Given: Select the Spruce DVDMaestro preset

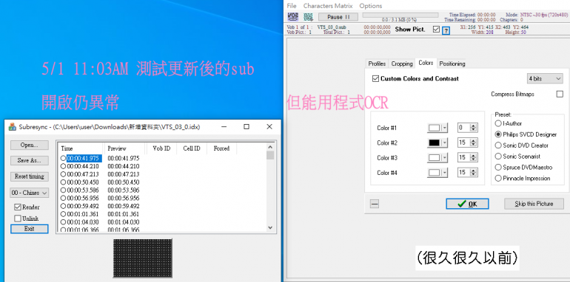Looking at the screenshot, I should (x=498, y=168).
